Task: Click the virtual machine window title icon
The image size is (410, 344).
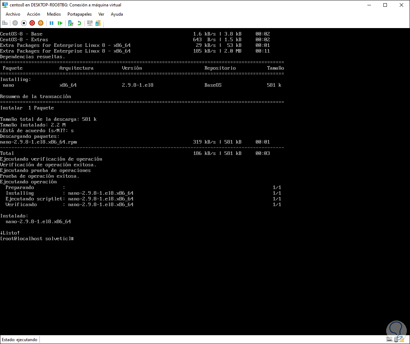Action: click(5, 5)
